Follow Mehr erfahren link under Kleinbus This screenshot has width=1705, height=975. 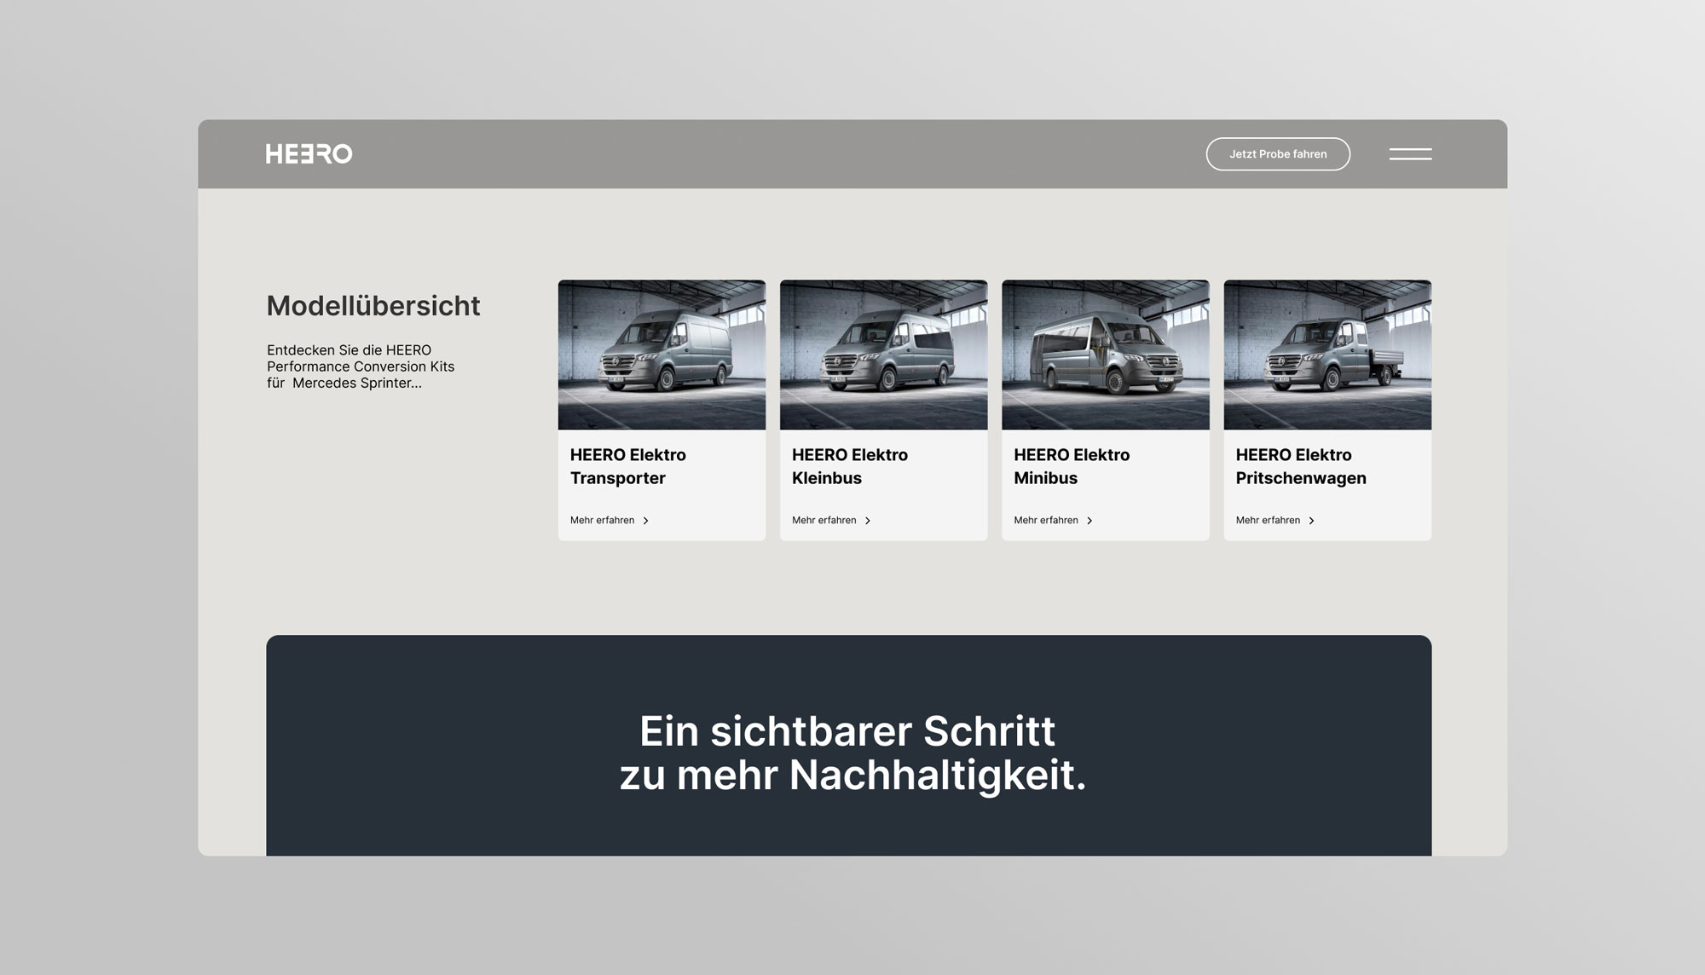tap(824, 520)
